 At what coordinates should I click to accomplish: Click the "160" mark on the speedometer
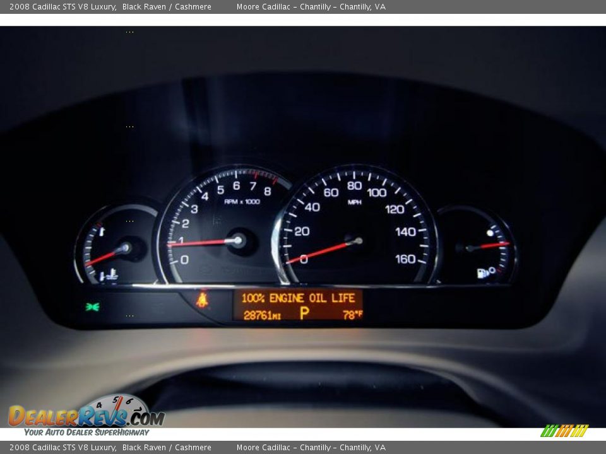[405, 259]
